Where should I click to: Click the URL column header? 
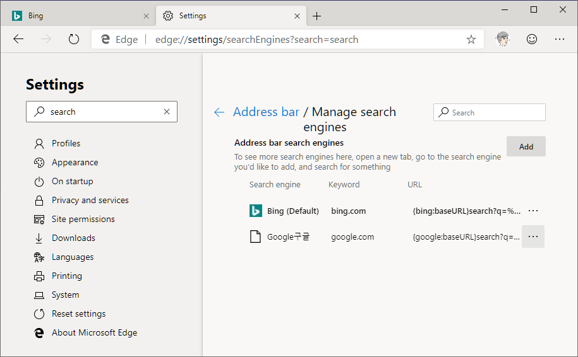coord(414,184)
